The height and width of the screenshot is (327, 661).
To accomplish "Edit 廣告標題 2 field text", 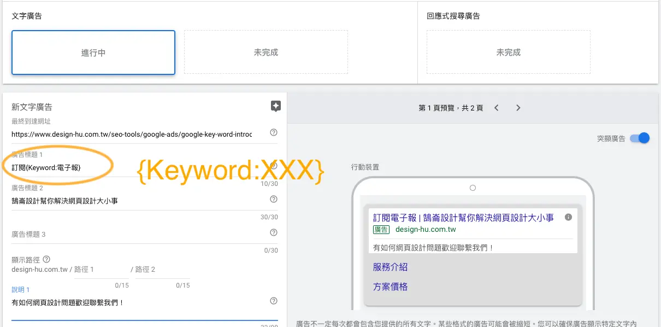I will 139,201.
